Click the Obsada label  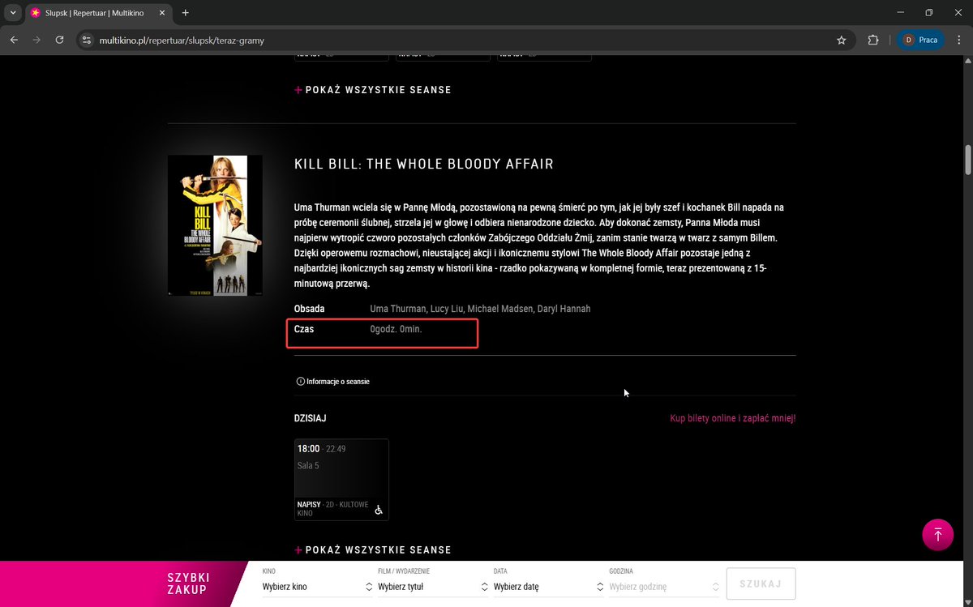(309, 309)
